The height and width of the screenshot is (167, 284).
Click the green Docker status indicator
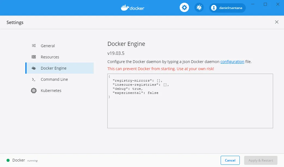[x=8, y=160]
